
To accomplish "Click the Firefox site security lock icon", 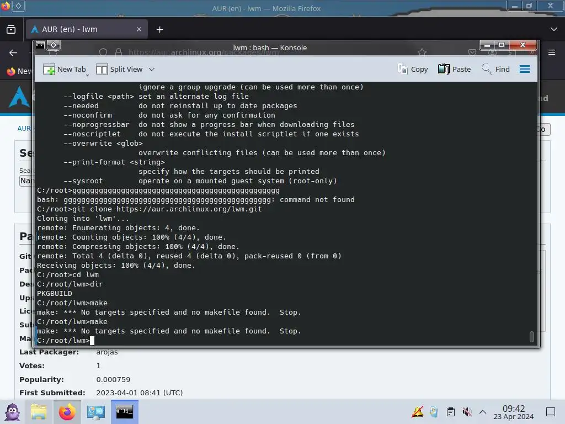I will [119, 52].
